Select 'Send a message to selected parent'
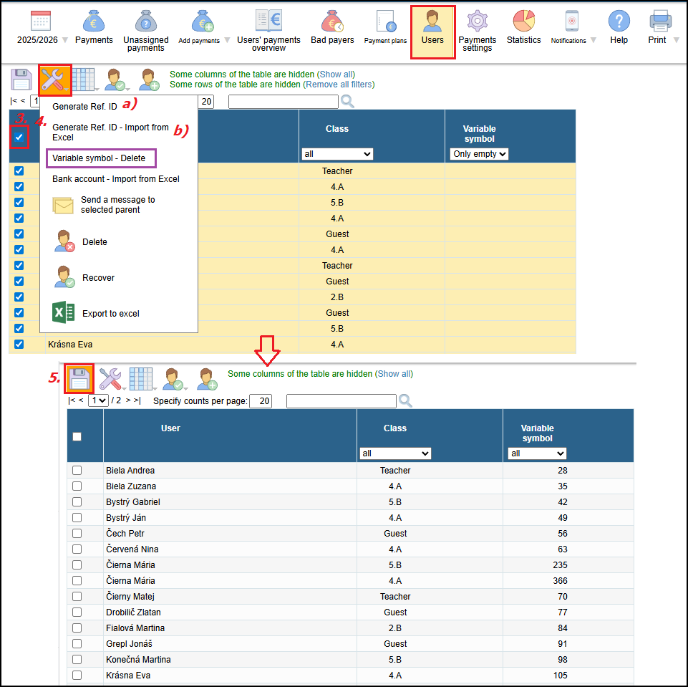 point(117,205)
